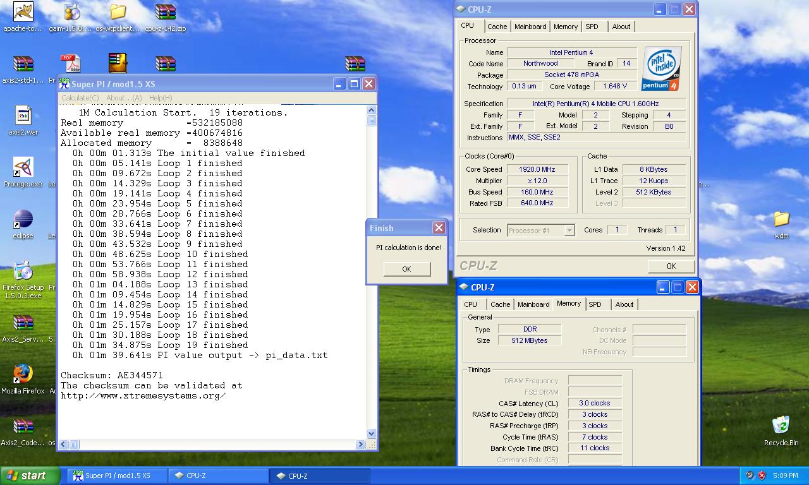The width and height of the screenshot is (809, 485).
Task: Switch to About tab in upper CPU-Z
Action: coord(621,27)
